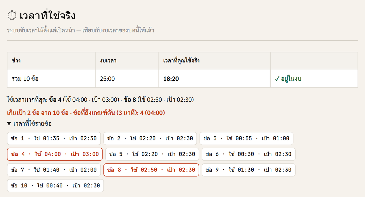Screen dimensions: 365x197
Task: Select the ข้อ 3 time chip
Action: coord(246,138)
